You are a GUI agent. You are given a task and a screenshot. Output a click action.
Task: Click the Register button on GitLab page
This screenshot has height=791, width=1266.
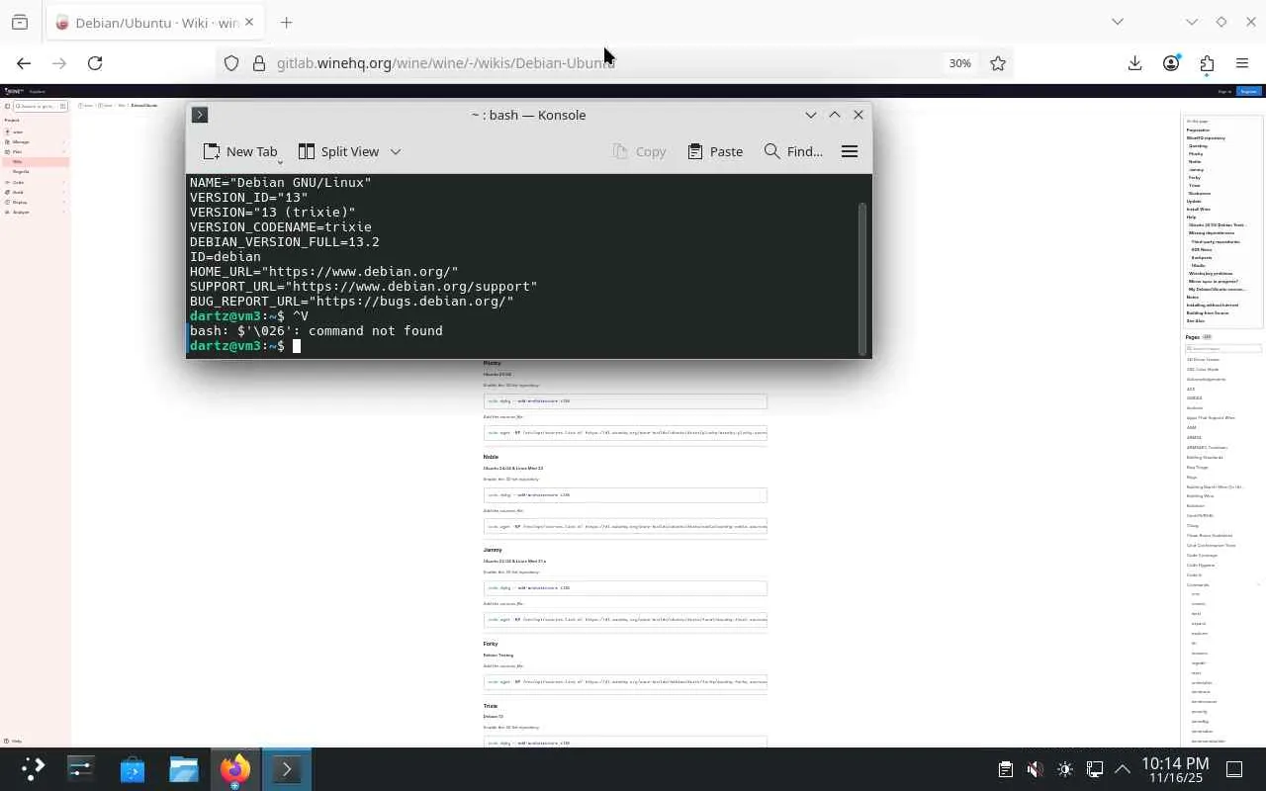coord(1249,91)
